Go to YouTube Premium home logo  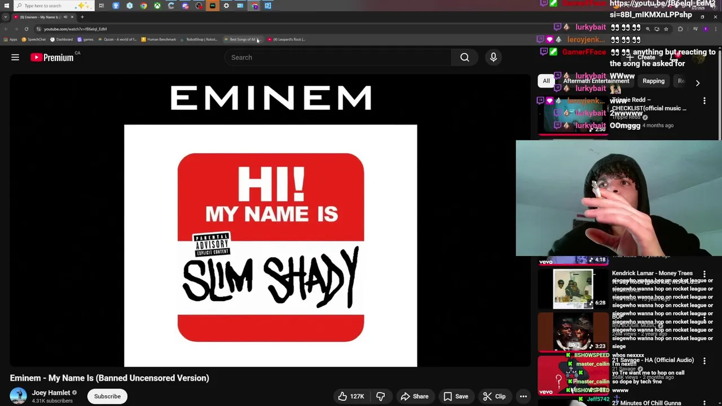pos(52,58)
